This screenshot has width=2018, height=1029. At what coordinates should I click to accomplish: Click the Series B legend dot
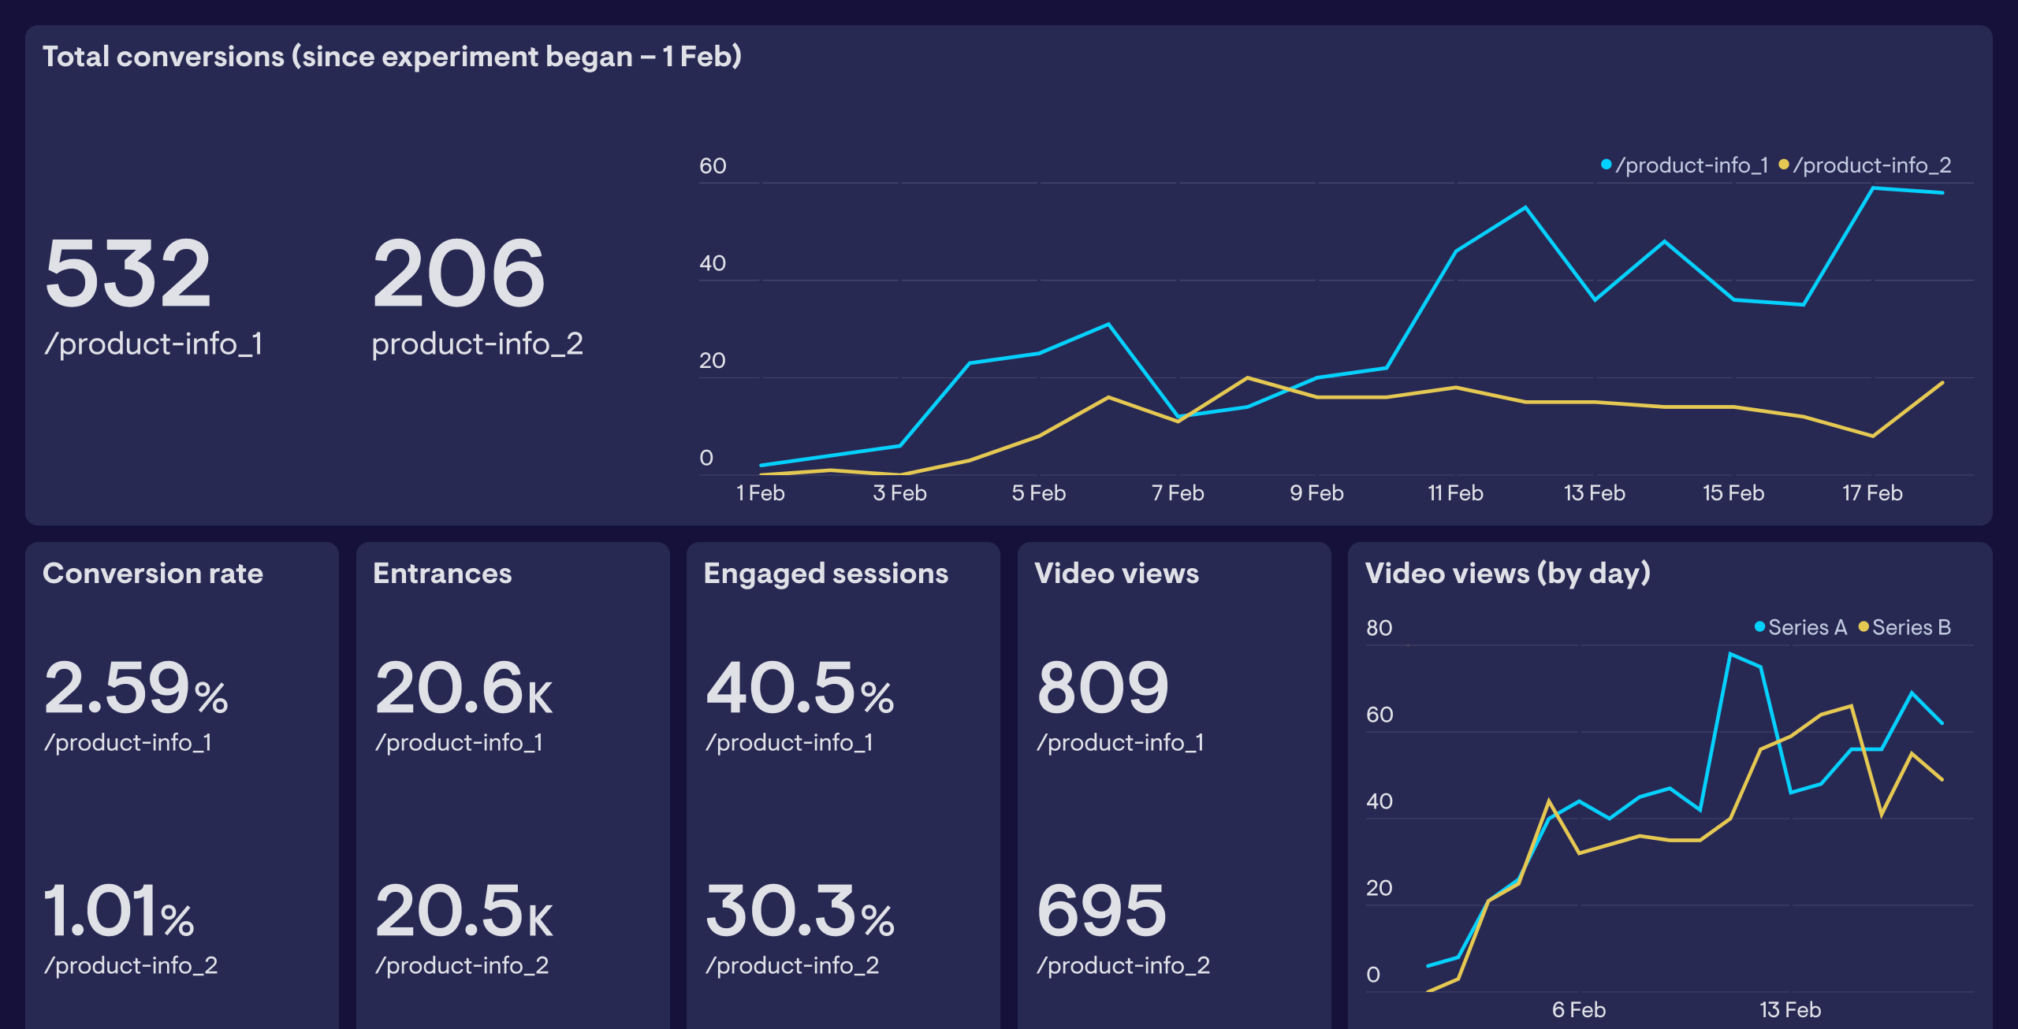pyautogui.click(x=1863, y=627)
